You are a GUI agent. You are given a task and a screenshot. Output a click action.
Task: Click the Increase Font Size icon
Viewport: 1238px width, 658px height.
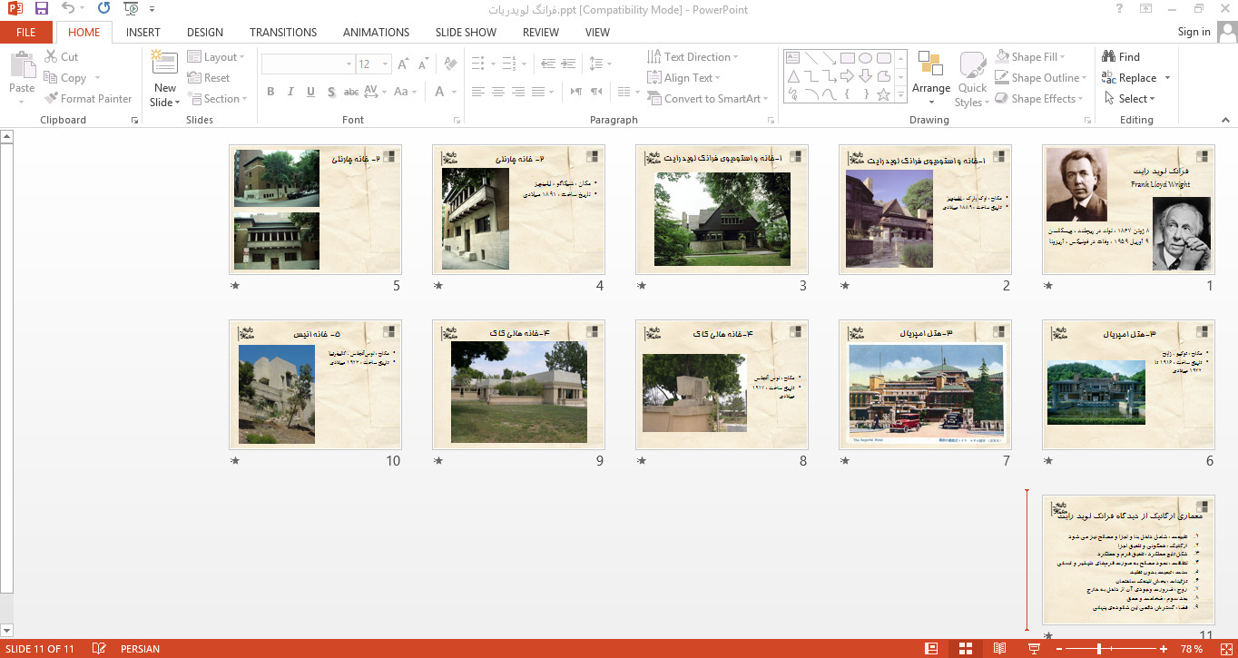(x=402, y=64)
